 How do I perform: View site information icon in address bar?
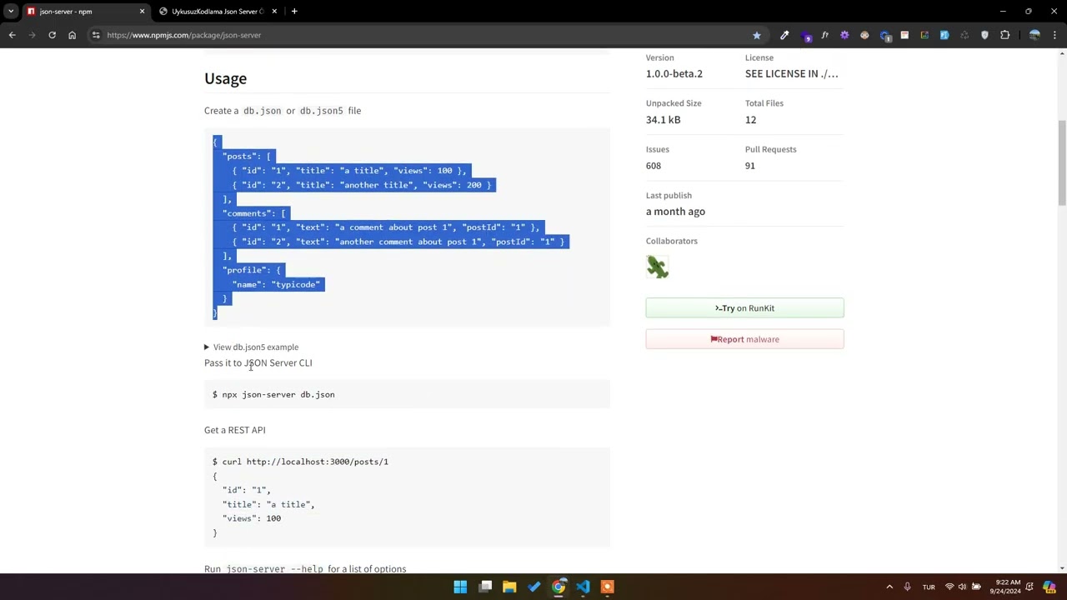click(96, 35)
